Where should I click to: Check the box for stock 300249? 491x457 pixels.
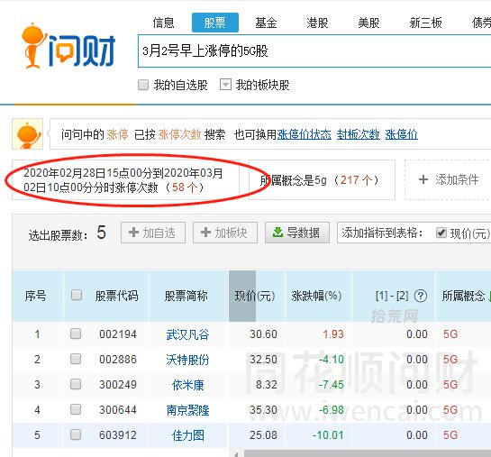point(76,384)
